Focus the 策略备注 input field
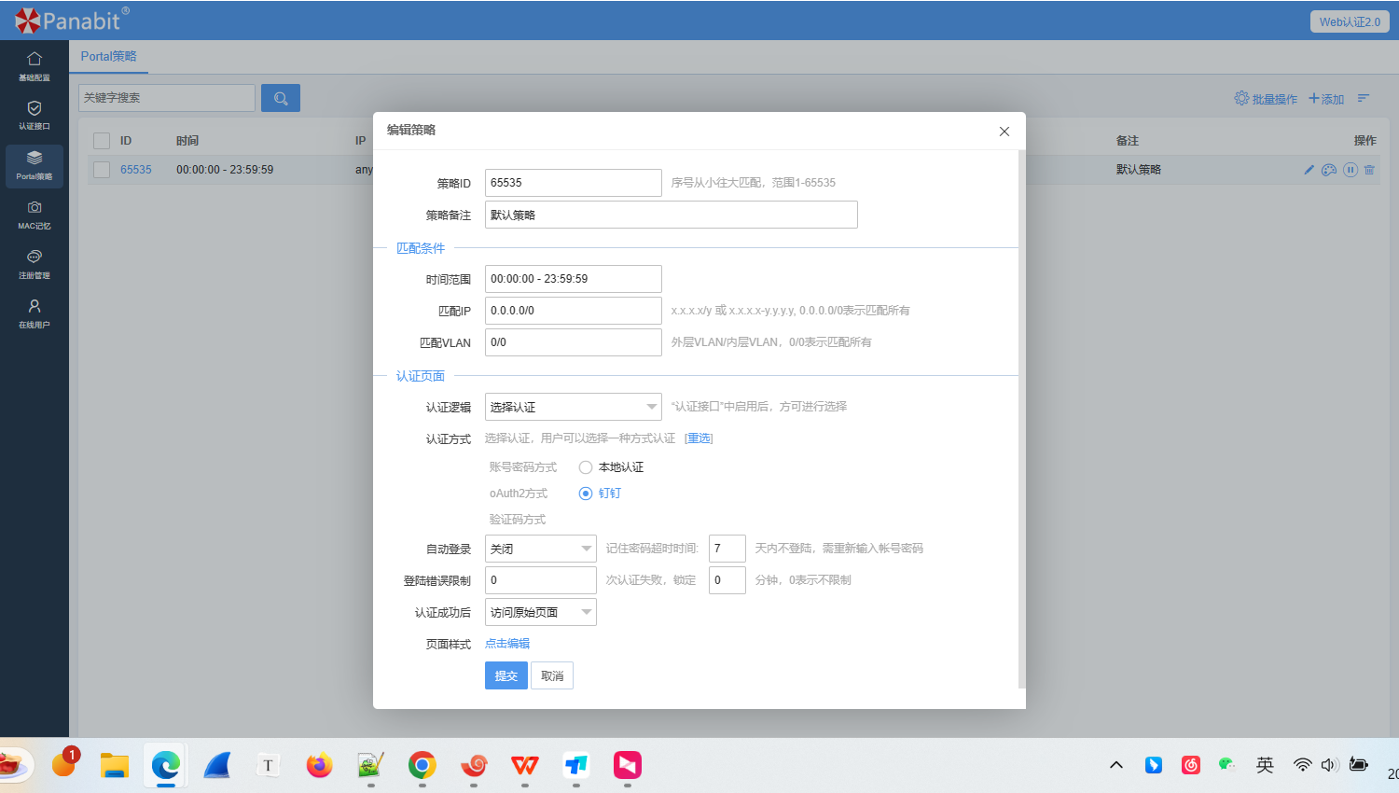Screen dimensions: 1399x793 672,215
